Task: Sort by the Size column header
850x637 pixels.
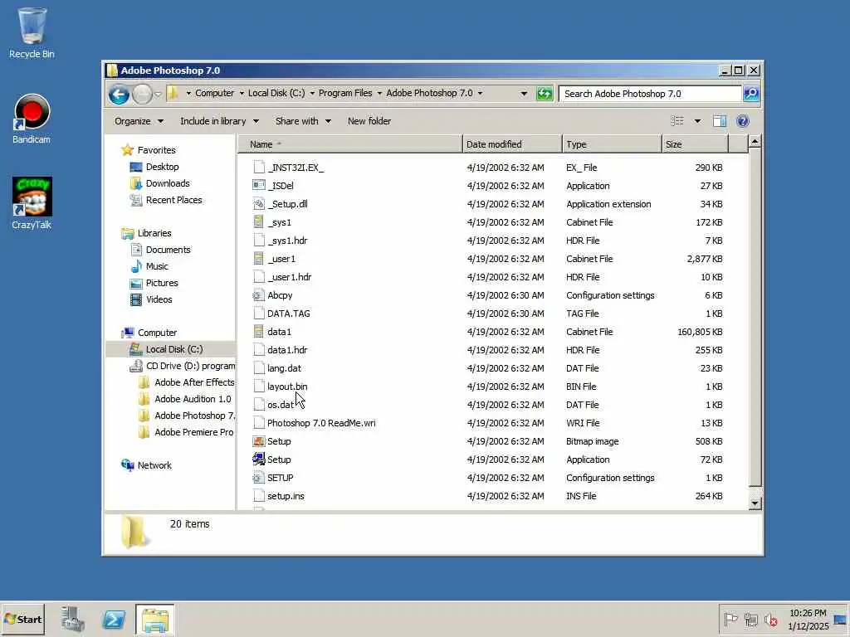Action: point(695,144)
